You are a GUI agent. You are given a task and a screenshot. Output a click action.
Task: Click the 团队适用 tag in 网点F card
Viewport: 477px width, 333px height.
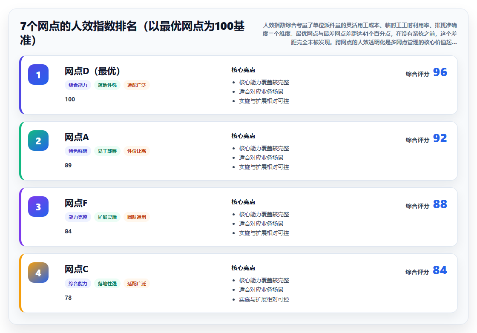point(137,217)
